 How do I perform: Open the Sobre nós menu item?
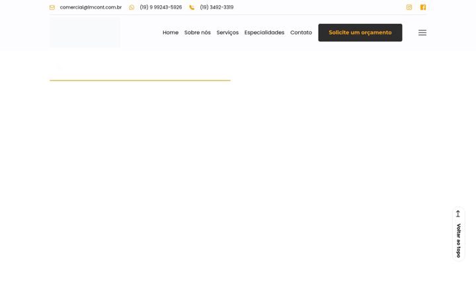click(x=197, y=32)
